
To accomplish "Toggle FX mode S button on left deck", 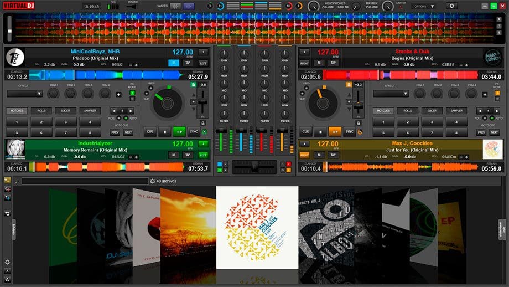I will coord(132,93).
